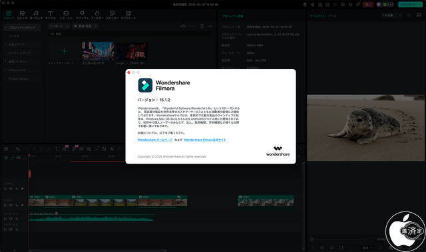Open the Effects panel icon
This screenshot has width=426, height=252.
pos(82,15)
